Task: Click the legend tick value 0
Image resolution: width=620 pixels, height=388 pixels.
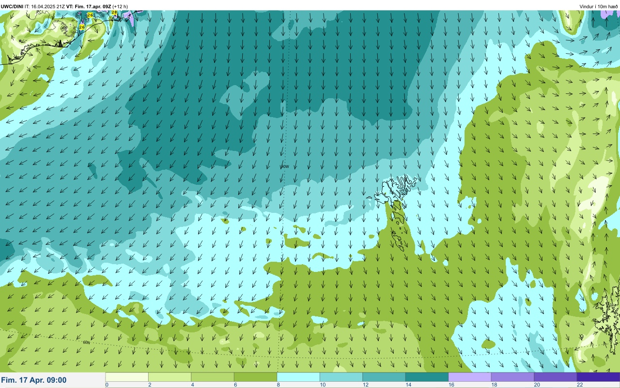Action: (107, 385)
